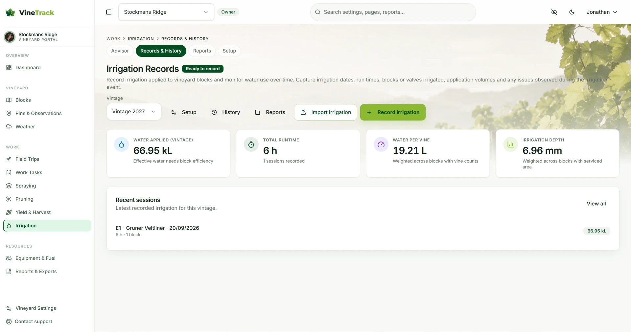Click Import irrigation button
This screenshot has width=631, height=332.
click(x=326, y=112)
